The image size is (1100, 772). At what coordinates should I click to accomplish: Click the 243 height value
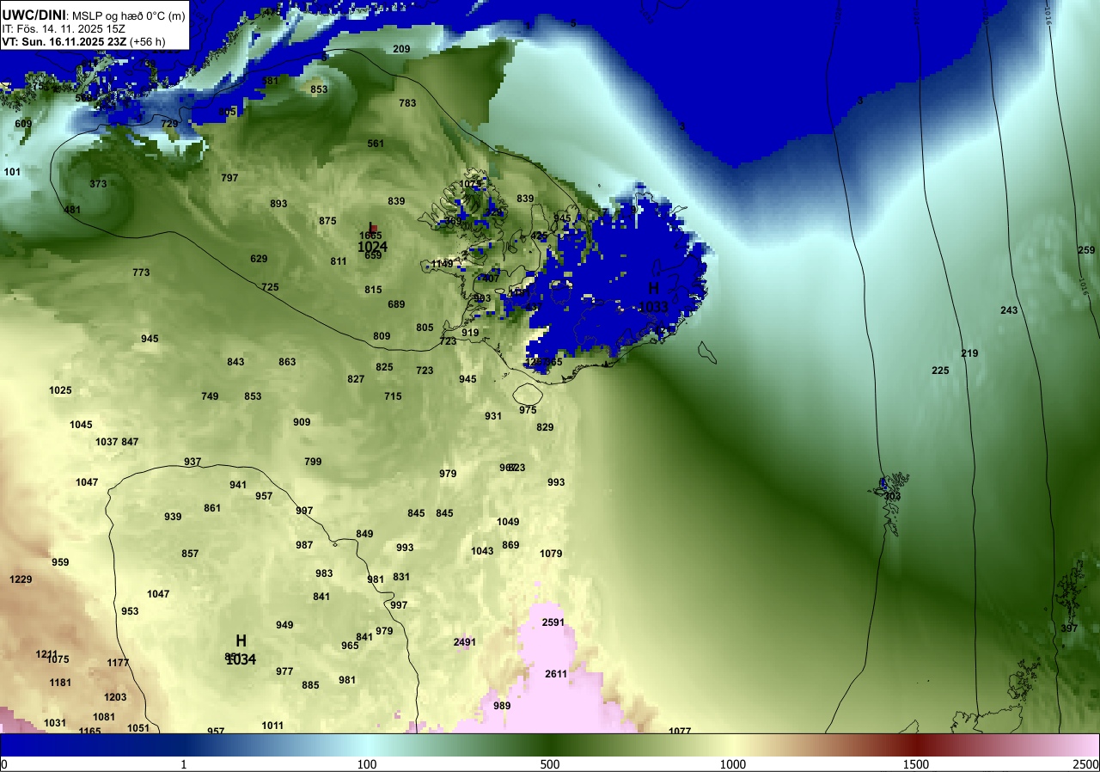click(x=1009, y=310)
